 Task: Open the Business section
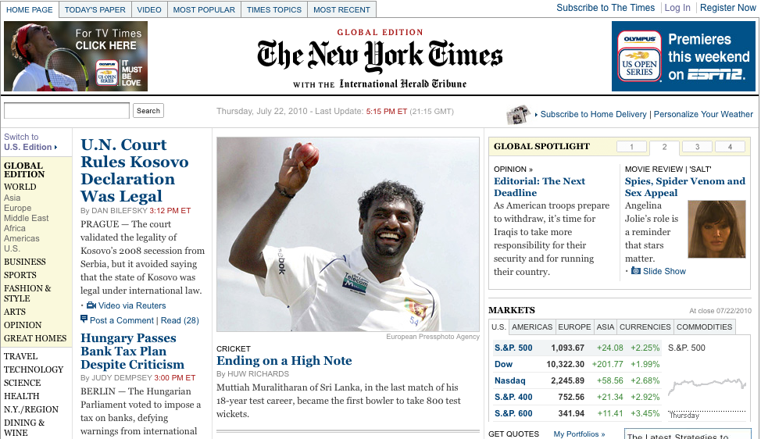click(25, 262)
